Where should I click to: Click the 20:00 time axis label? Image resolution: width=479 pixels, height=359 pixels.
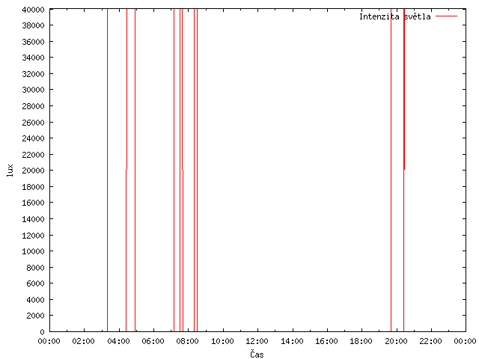click(x=396, y=341)
